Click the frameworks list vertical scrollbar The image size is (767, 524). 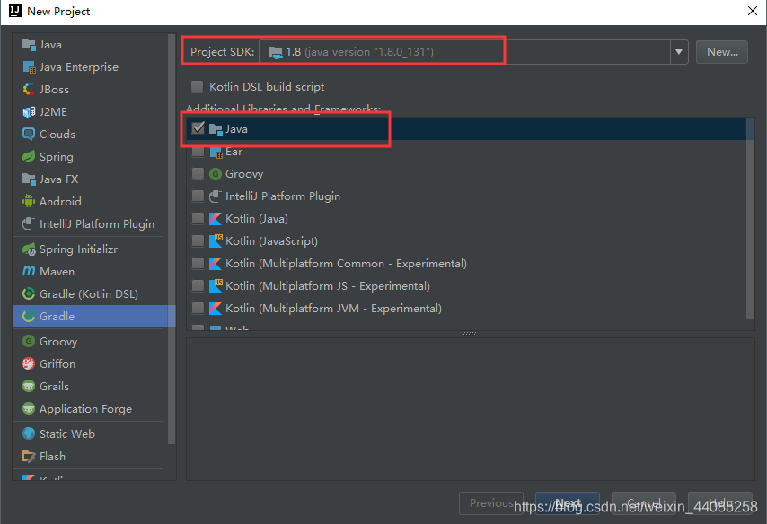[750, 219]
